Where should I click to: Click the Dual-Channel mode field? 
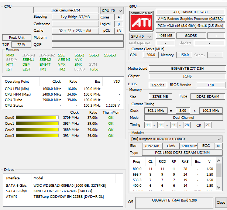[x=183, y=117]
